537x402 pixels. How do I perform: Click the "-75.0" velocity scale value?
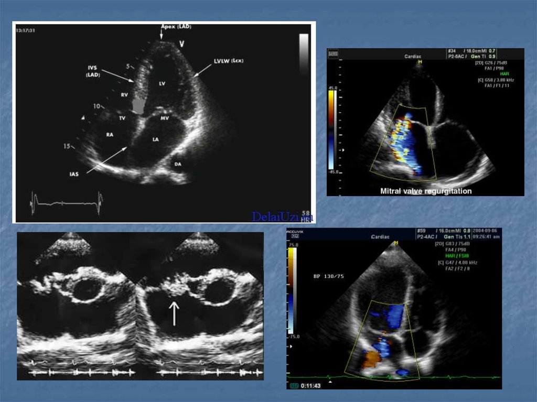[294, 336]
